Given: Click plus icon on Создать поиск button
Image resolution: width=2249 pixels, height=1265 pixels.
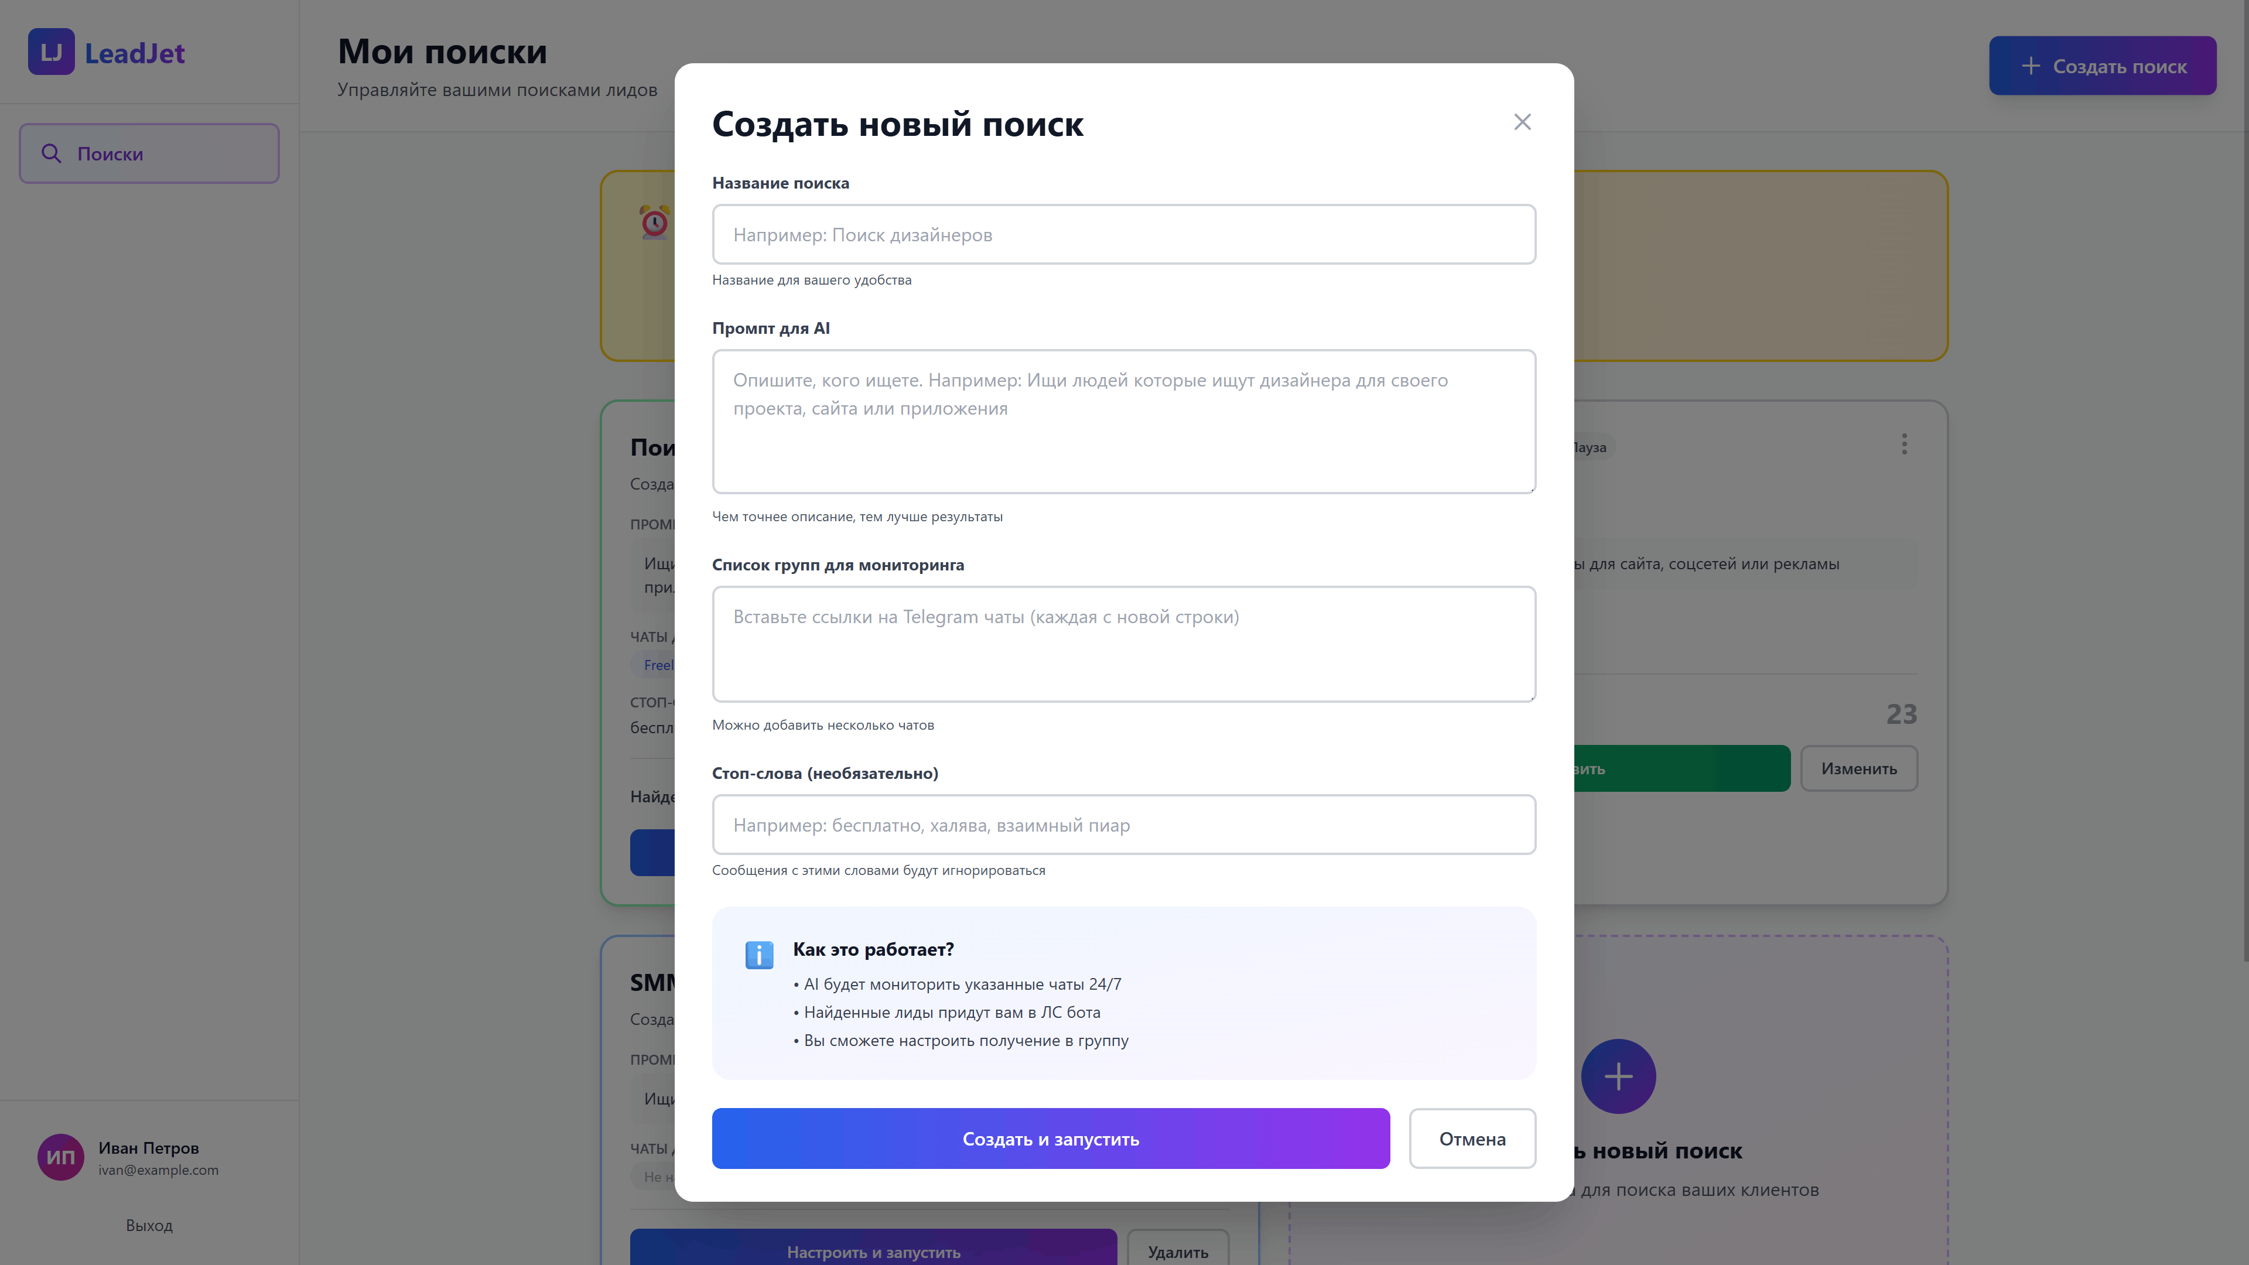Looking at the screenshot, I should 2031,66.
